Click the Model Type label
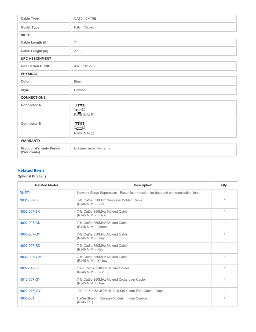This screenshot has height=332, width=256. pos(30,27)
